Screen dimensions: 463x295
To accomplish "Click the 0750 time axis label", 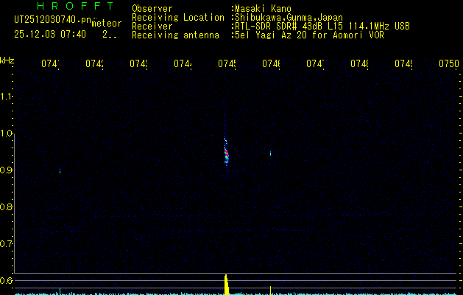I will (x=449, y=63).
